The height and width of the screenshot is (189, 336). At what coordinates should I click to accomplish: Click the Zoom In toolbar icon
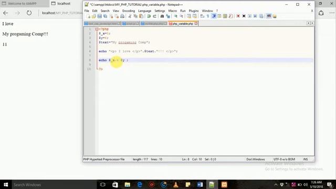[x=175, y=16]
